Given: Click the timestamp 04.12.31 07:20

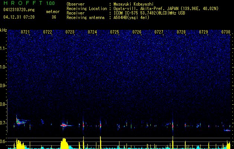Looking at the screenshot, I should [x=19, y=17].
